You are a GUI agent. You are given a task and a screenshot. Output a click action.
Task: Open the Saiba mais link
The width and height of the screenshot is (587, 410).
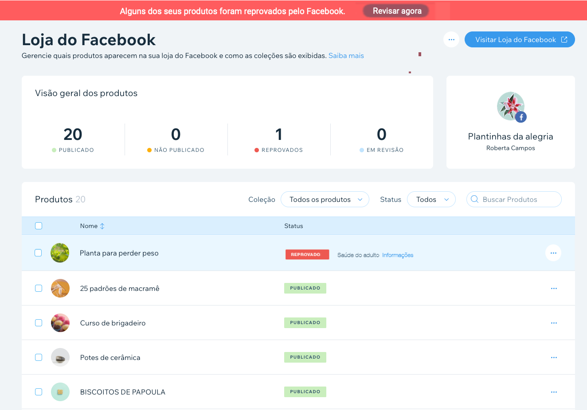tap(346, 56)
